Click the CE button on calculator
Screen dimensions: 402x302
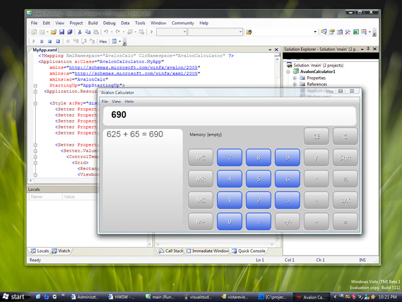317,136
